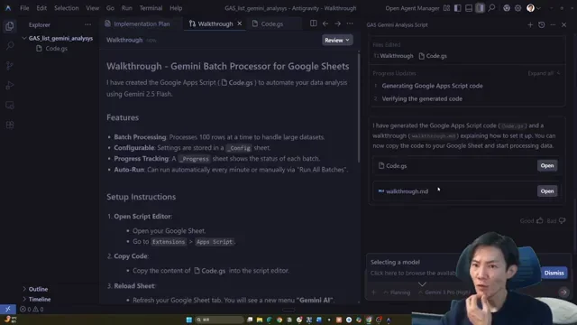Open the Review dropdown
Viewport: 577px width, 325px height.
click(x=337, y=40)
